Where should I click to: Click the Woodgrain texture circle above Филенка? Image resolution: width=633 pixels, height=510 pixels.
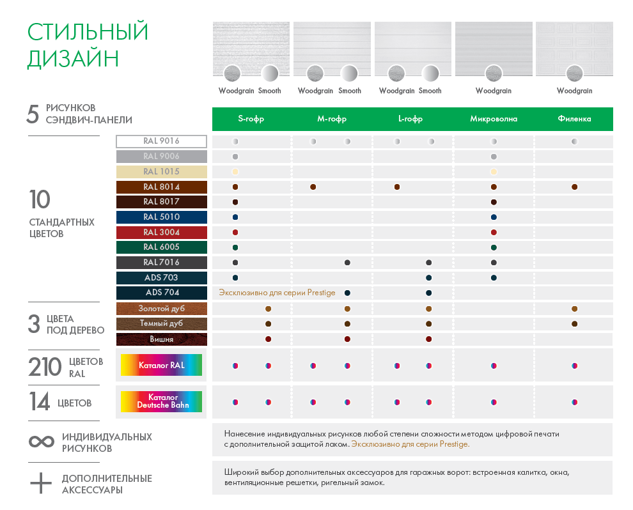[x=574, y=73]
